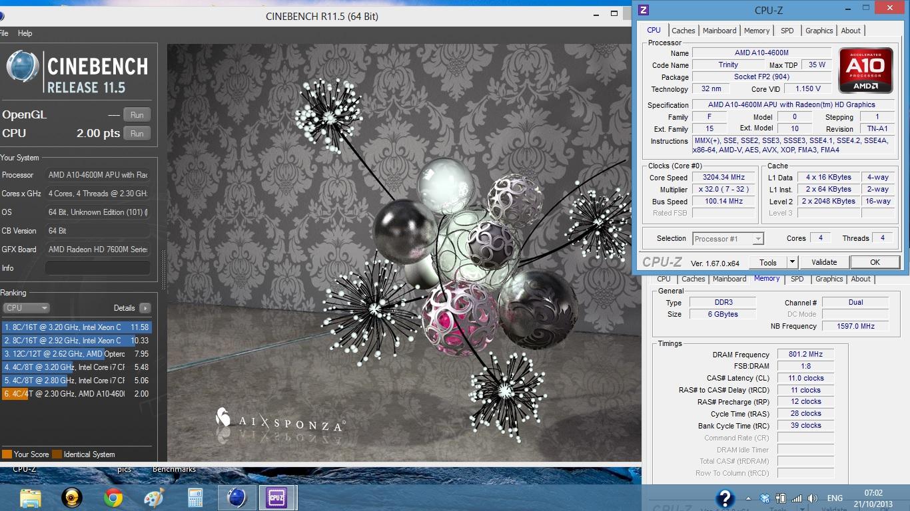This screenshot has width=910, height=511.
Task: Select Memory tab in the background CPU-Z window
Action: pyautogui.click(x=767, y=279)
